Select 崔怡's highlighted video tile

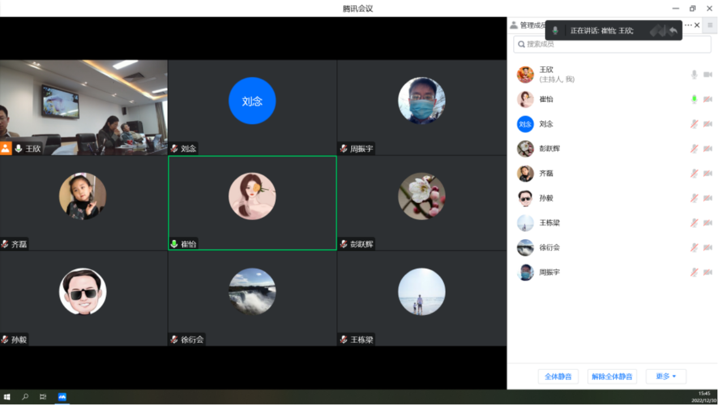pyautogui.click(x=252, y=202)
